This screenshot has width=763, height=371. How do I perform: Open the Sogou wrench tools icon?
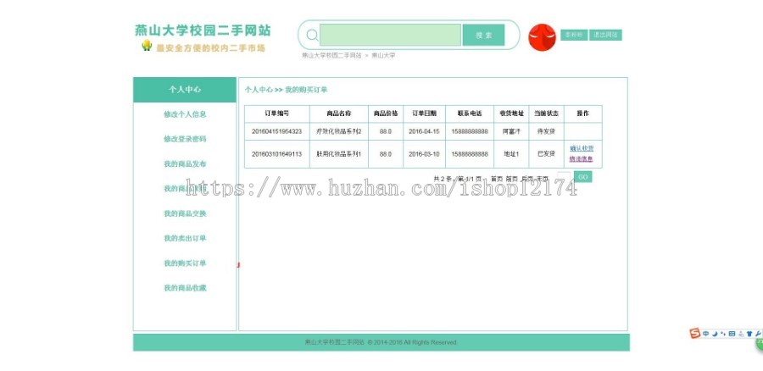758,334
